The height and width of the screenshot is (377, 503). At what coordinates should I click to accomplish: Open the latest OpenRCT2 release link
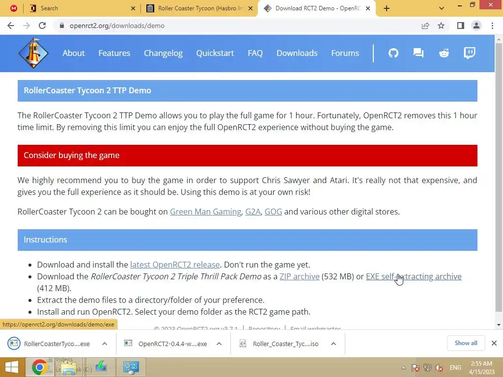tap(175, 265)
